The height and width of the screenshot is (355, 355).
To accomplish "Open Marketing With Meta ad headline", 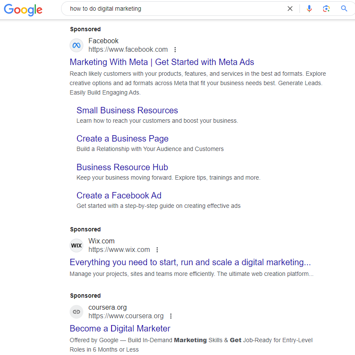I will pyautogui.click(x=162, y=62).
